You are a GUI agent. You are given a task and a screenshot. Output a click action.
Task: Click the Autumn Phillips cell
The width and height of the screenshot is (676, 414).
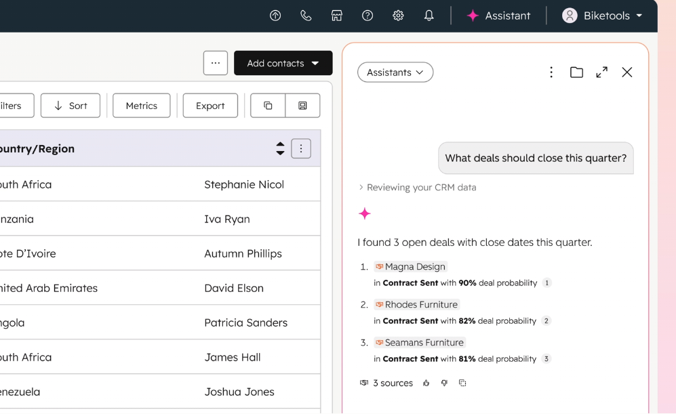tap(243, 253)
